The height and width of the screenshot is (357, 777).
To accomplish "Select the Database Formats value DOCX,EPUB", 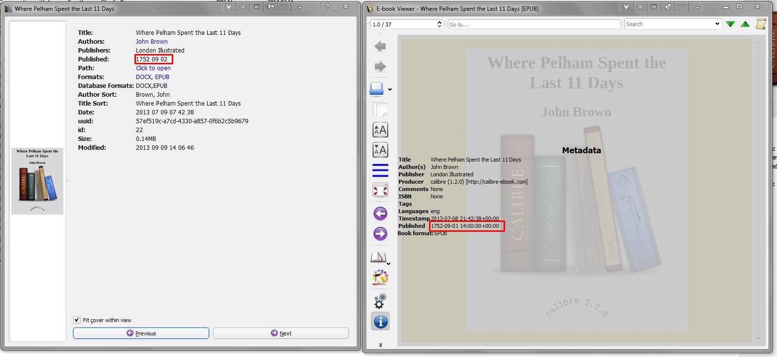I will pyautogui.click(x=152, y=86).
